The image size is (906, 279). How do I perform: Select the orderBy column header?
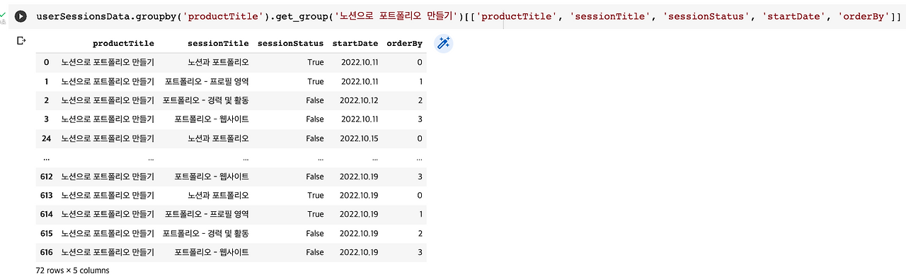(x=405, y=43)
